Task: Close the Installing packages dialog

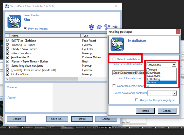Action: click(x=178, y=32)
